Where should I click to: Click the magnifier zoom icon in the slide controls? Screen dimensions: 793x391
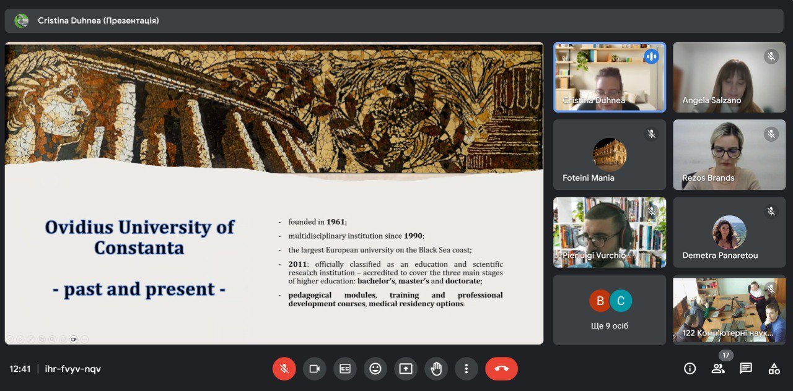point(52,339)
